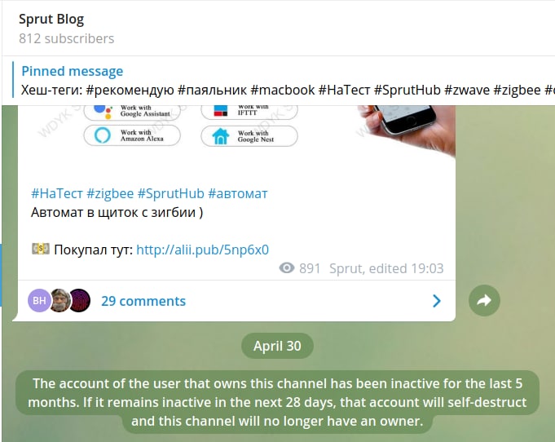Select the #НаТест hashtag
Image resolution: width=555 pixels, height=442 pixels.
pos(57,194)
